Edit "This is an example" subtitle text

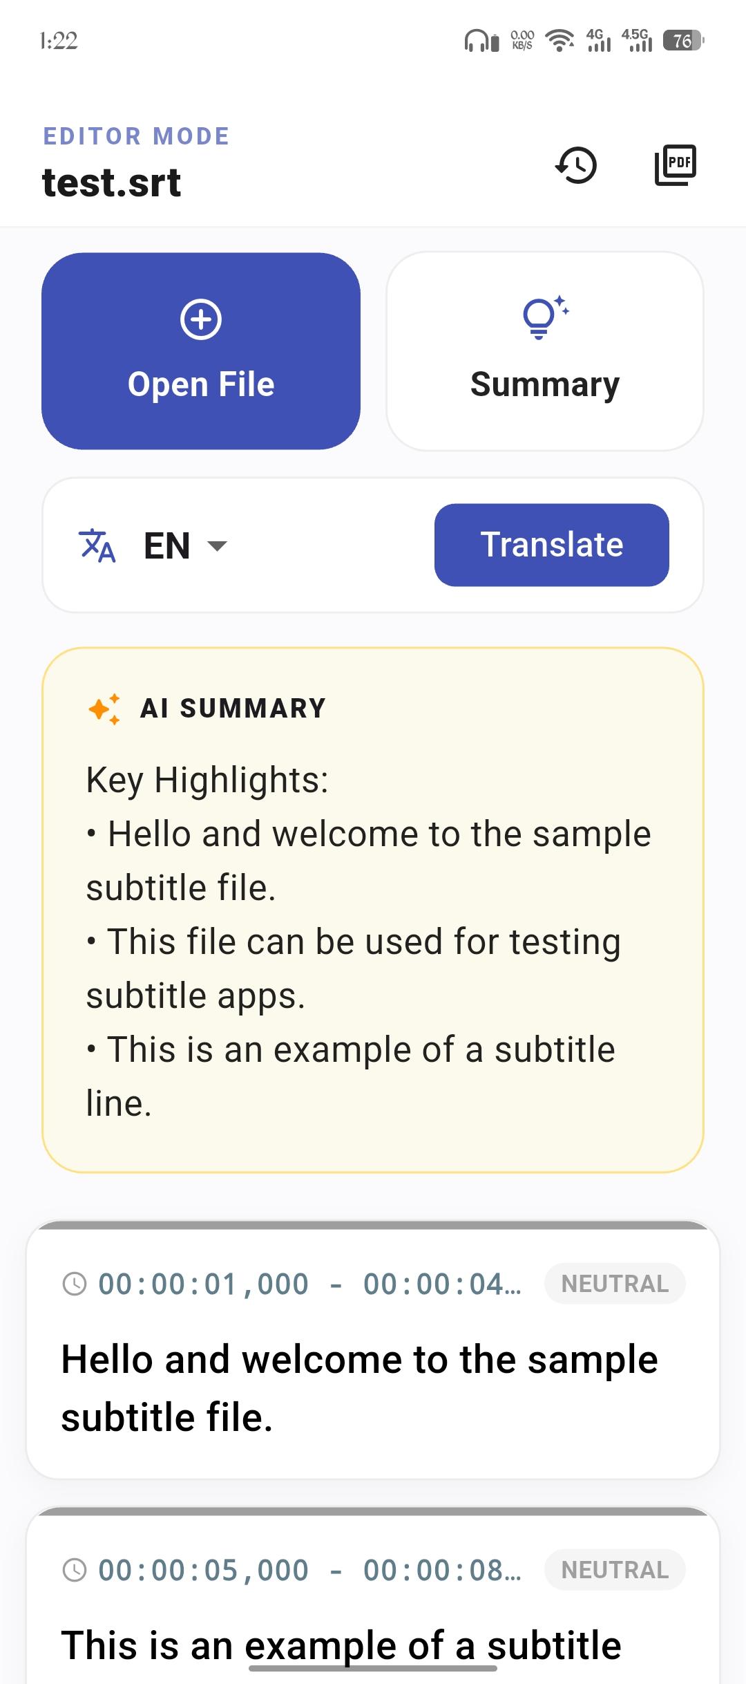(341, 1645)
